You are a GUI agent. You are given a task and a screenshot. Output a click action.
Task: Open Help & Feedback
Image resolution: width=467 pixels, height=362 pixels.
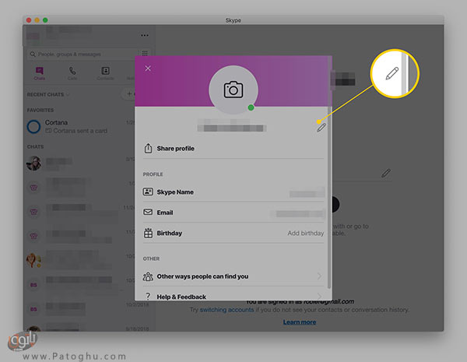233,295
